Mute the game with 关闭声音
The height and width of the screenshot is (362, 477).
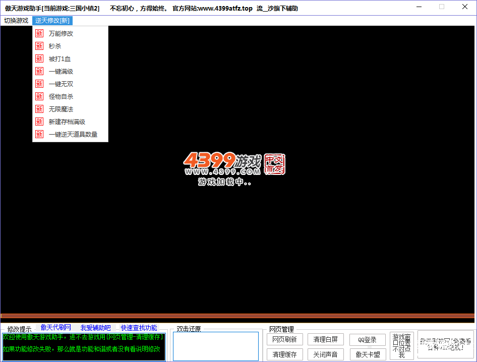[326, 354]
